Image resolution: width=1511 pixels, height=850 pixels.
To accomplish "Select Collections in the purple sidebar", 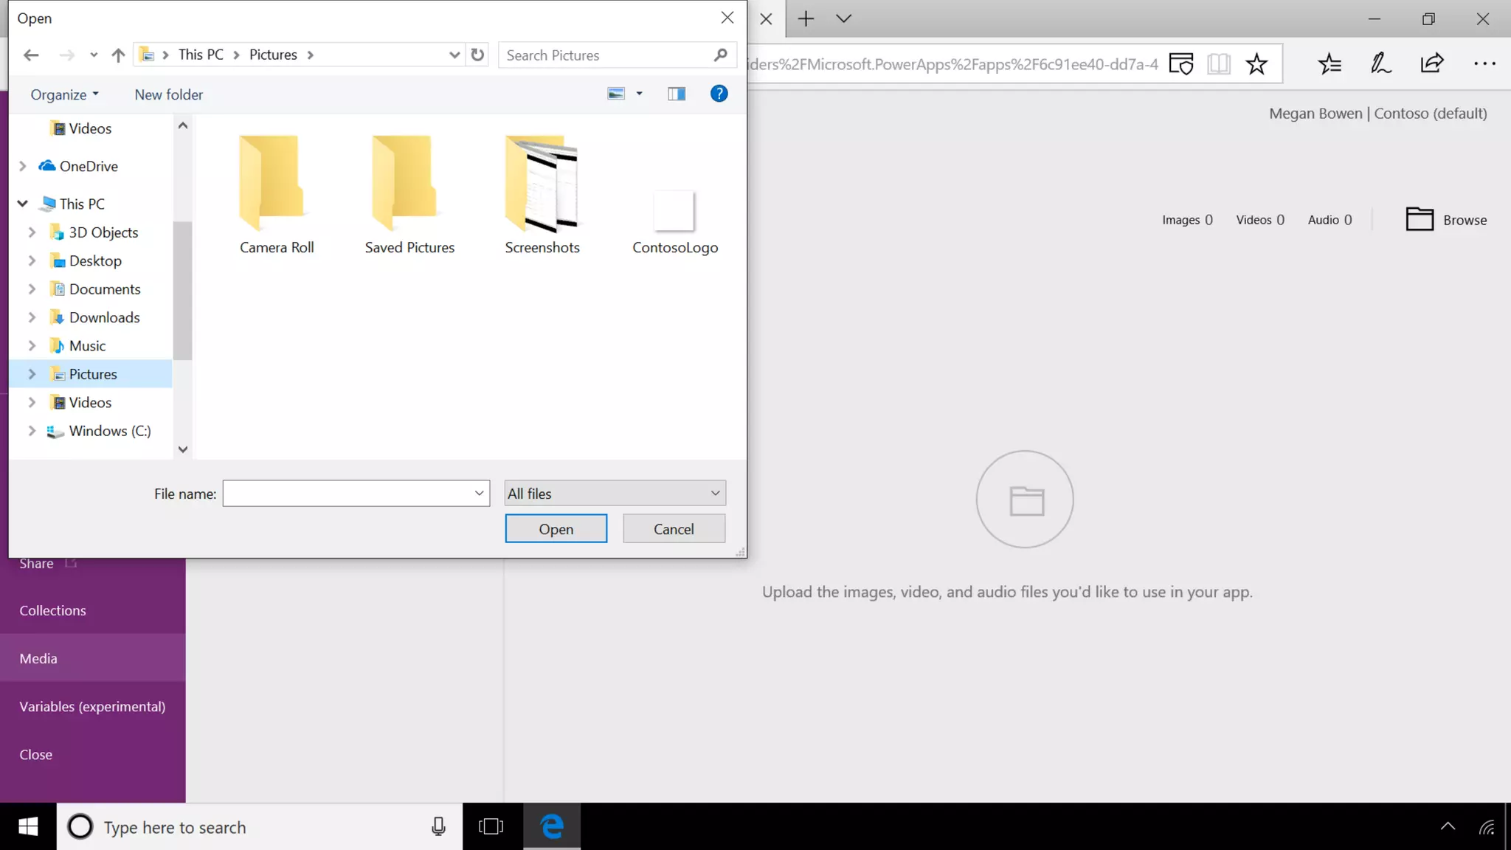I will tap(52, 610).
